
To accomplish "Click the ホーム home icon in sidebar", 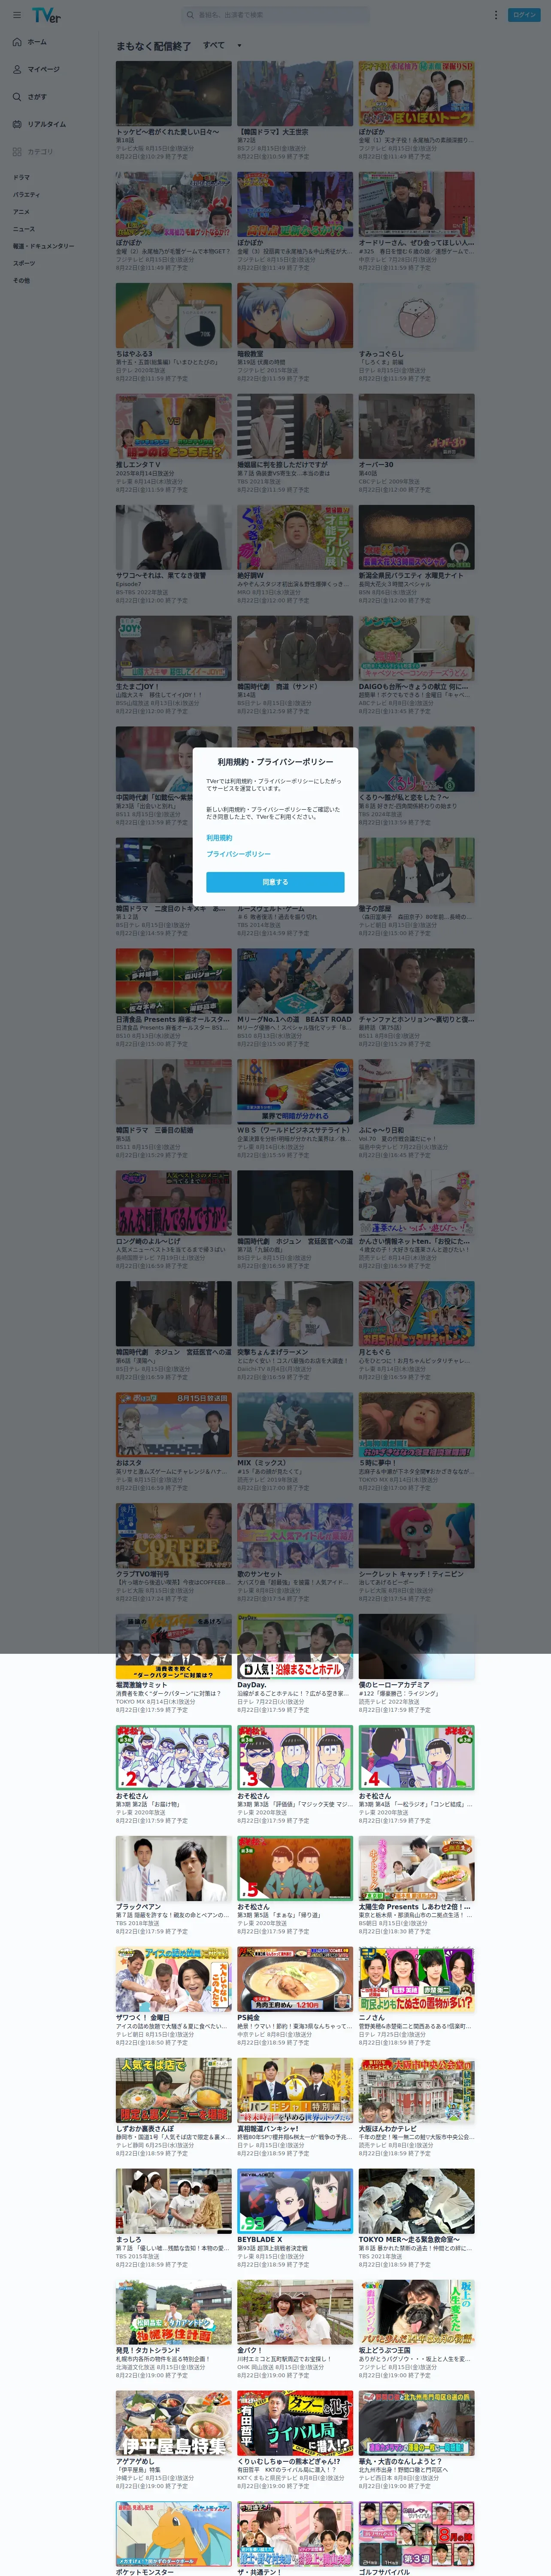I will tap(17, 42).
